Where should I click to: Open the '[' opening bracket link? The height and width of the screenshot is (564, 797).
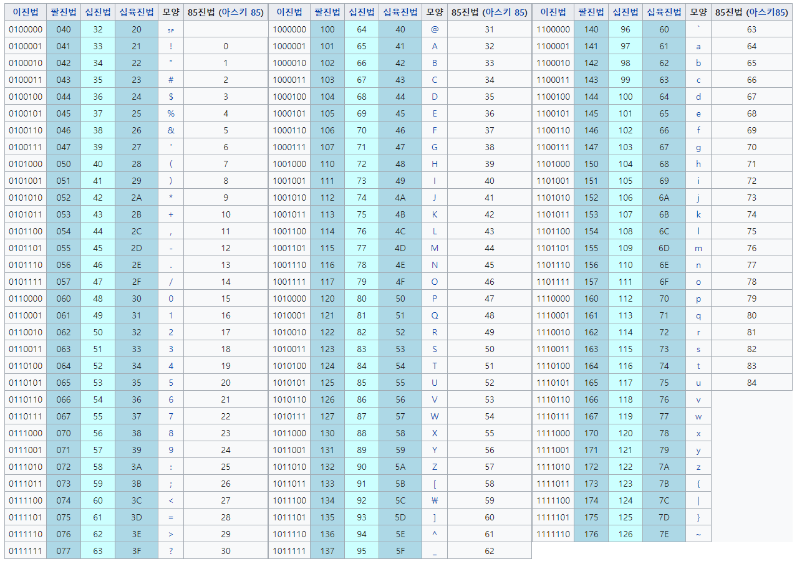point(435,484)
